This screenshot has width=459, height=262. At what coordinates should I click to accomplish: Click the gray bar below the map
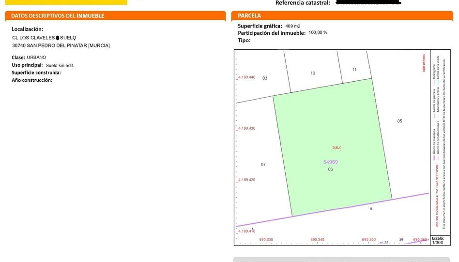(345, 259)
